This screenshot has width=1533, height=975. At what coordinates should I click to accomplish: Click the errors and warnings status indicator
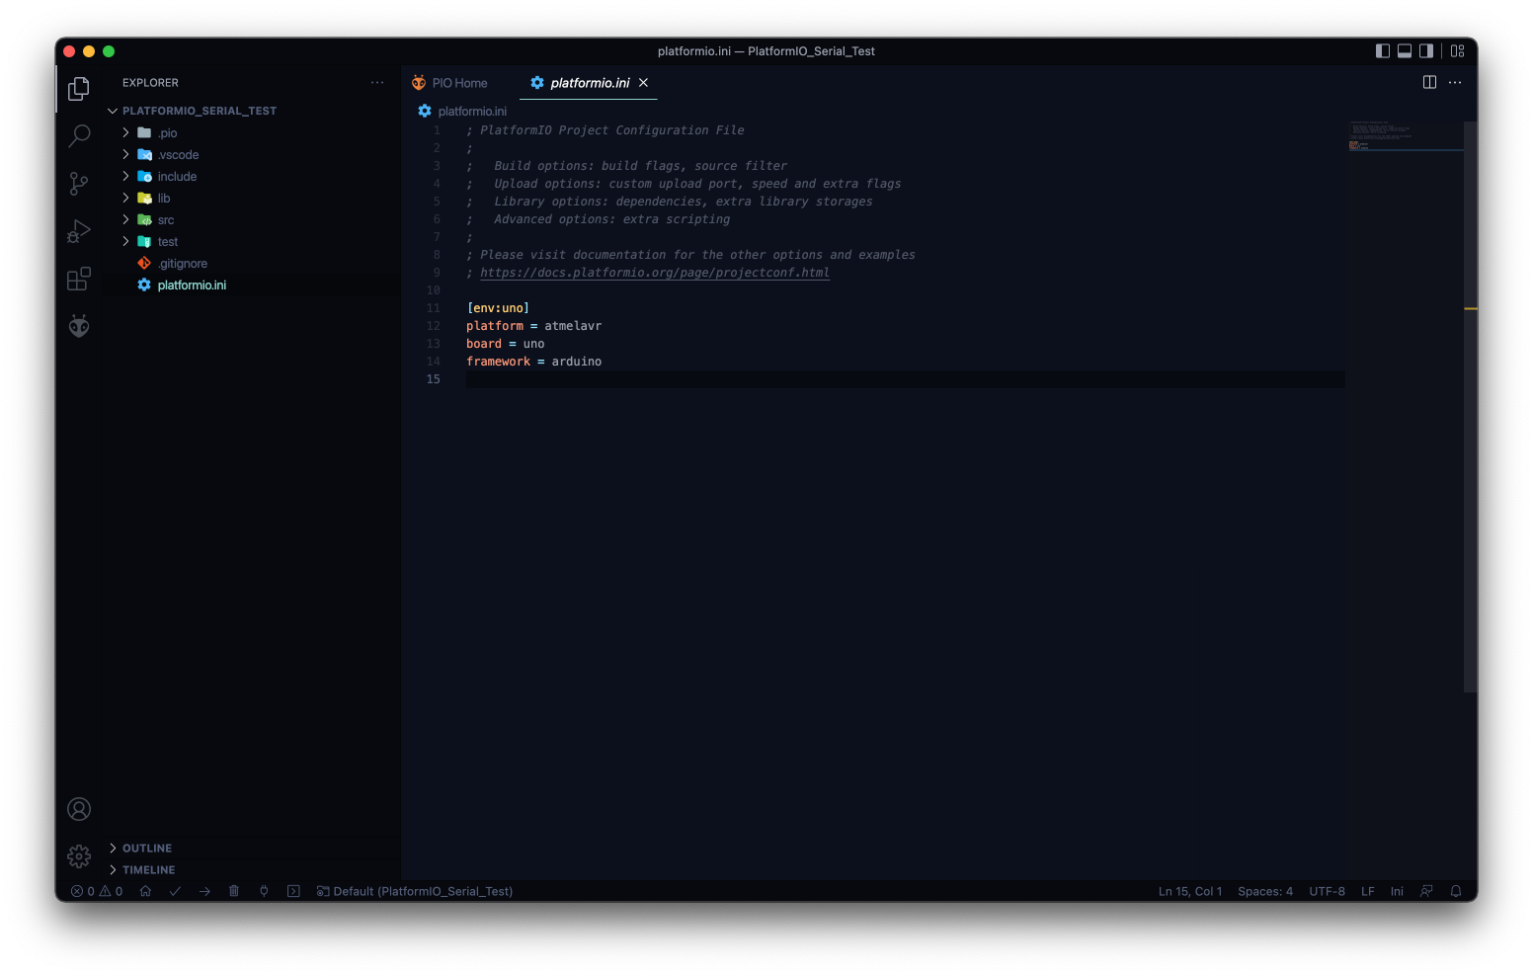click(97, 891)
